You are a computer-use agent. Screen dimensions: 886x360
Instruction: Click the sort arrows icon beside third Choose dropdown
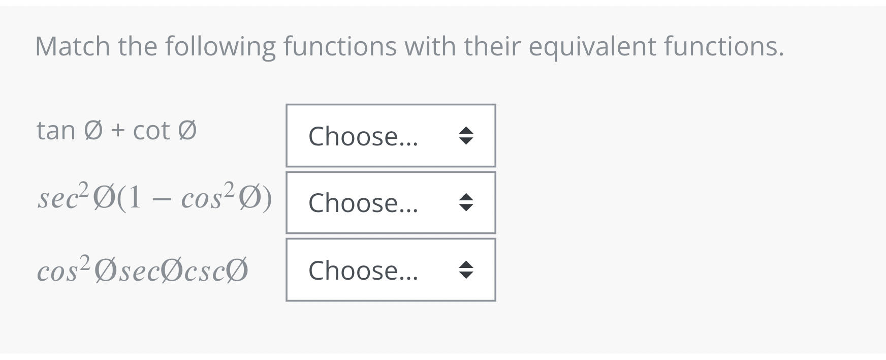point(465,270)
